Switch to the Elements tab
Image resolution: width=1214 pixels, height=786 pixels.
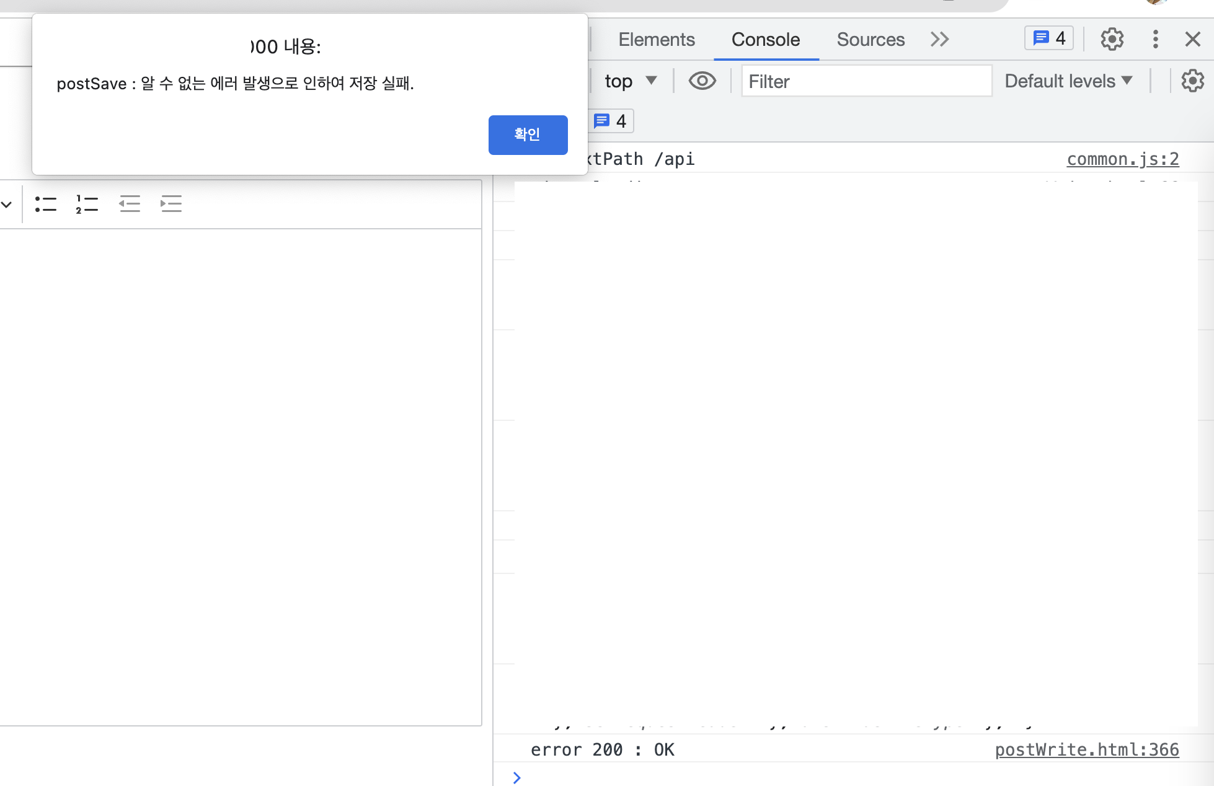[x=656, y=39]
